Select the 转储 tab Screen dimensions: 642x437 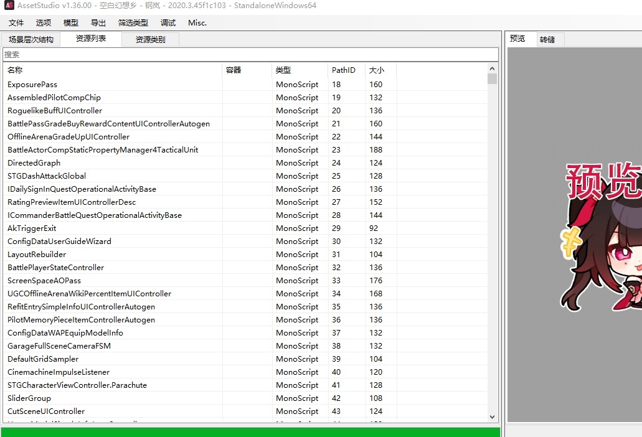click(x=547, y=40)
